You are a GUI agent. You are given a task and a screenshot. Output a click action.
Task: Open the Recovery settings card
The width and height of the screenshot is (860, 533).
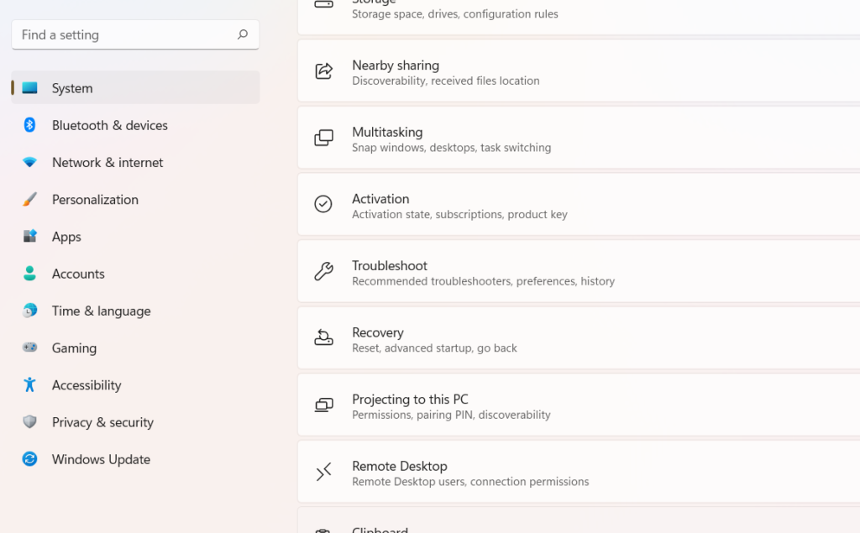pos(579,337)
